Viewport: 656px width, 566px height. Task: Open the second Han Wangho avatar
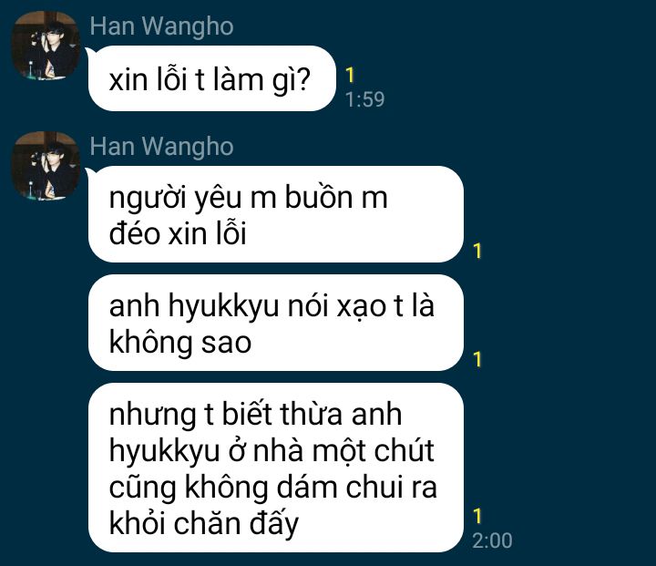pyautogui.click(x=46, y=166)
